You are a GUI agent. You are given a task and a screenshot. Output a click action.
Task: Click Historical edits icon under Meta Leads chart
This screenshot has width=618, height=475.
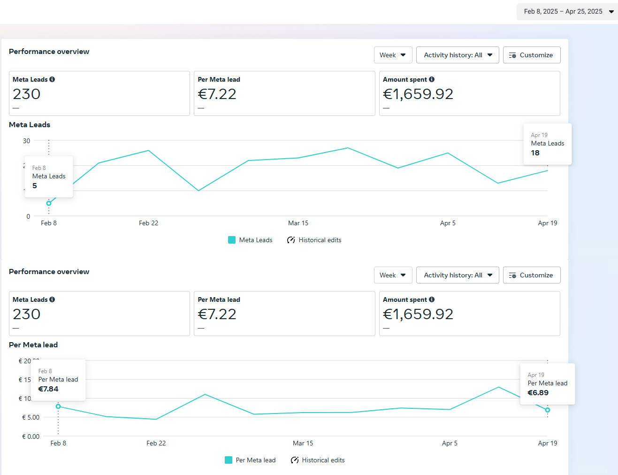pos(291,240)
